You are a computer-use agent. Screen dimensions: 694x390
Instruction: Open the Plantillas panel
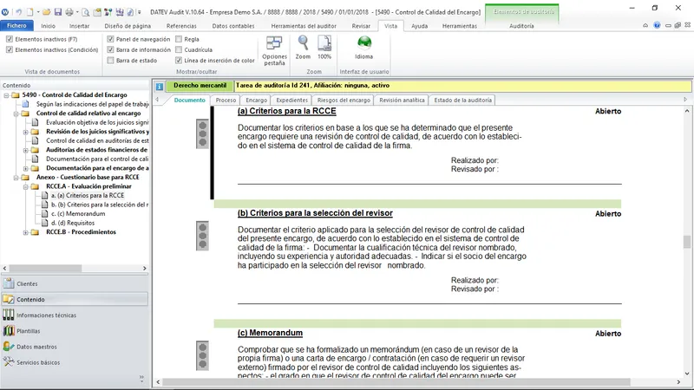pos(75,331)
